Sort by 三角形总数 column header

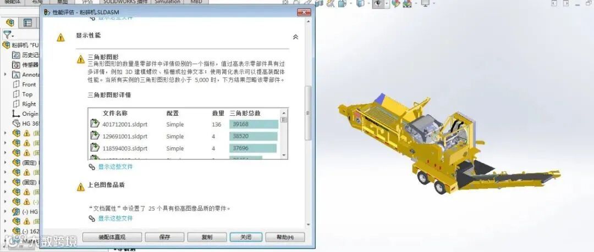245,113
